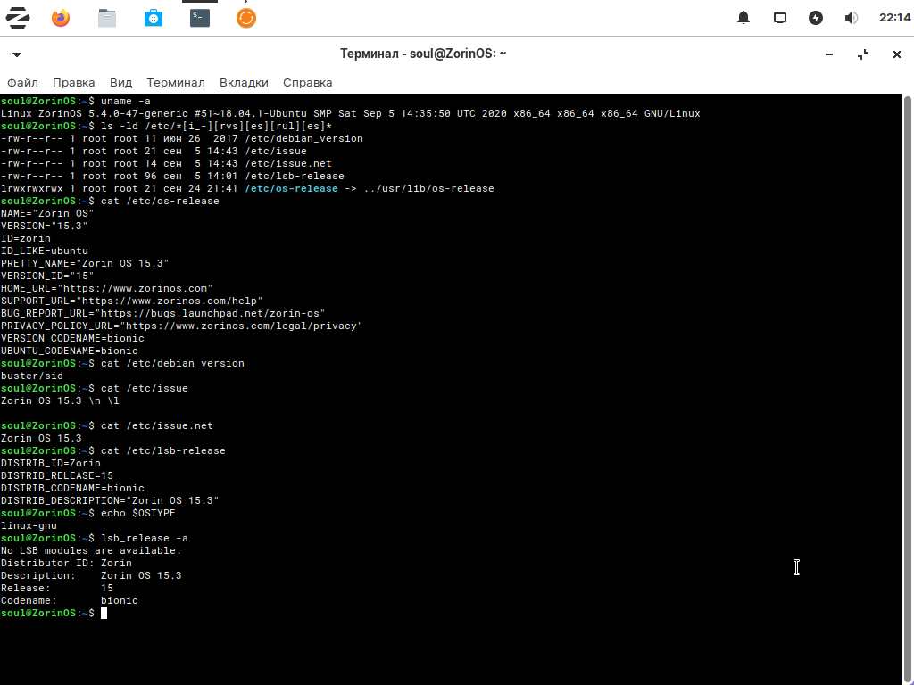
Task: Click the kernel version line '5.4.0-47-generic'
Action: 138,113
